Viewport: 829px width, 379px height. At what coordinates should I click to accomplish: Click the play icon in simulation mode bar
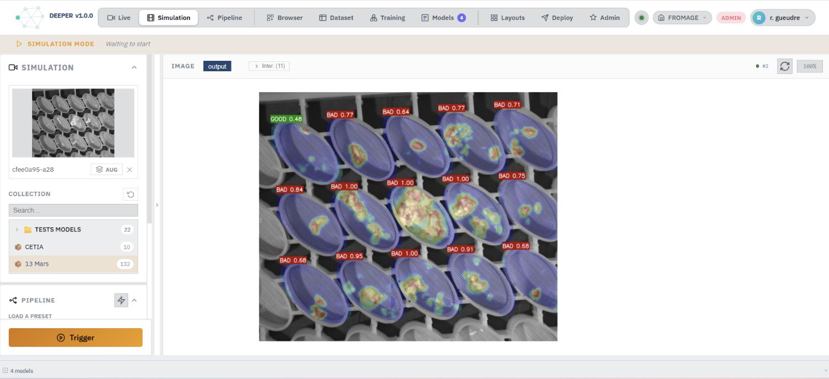click(19, 44)
